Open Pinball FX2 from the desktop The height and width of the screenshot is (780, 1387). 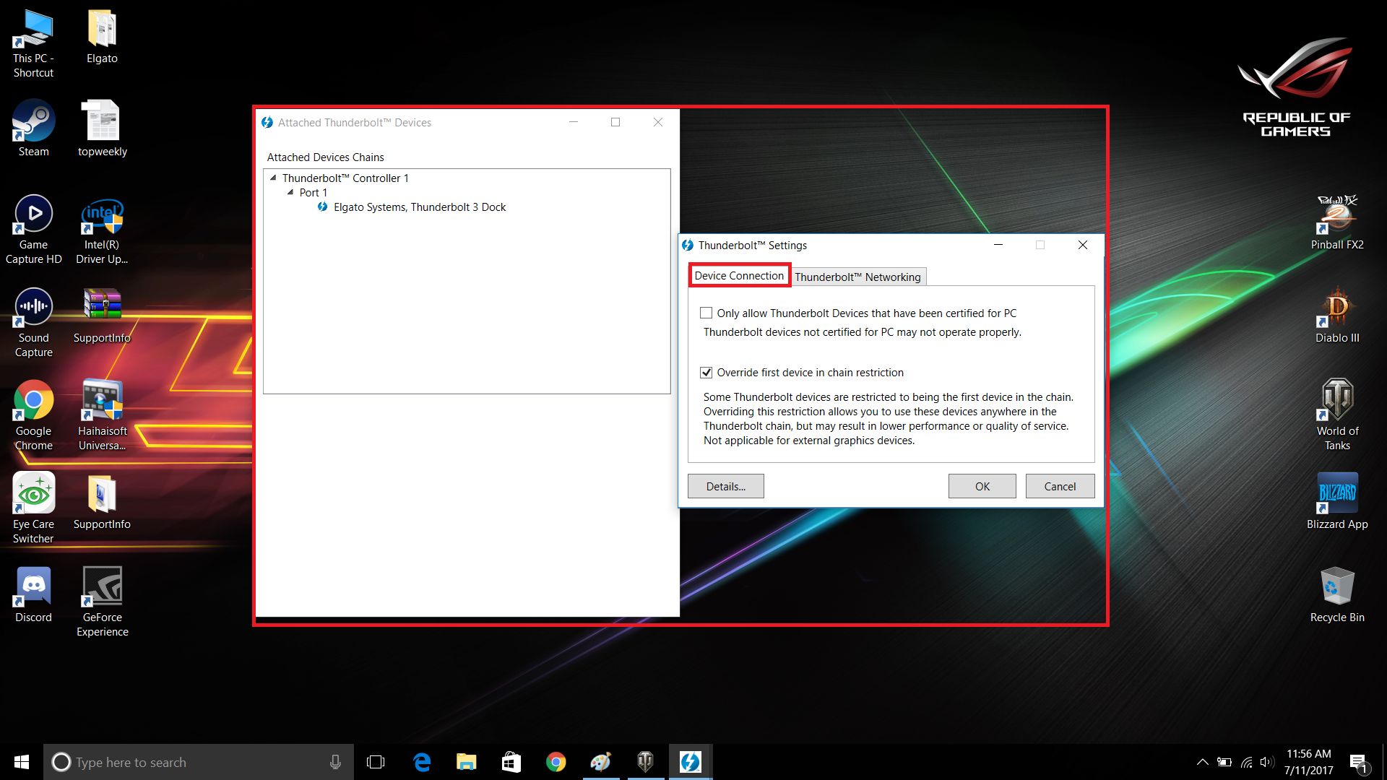tap(1337, 214)
